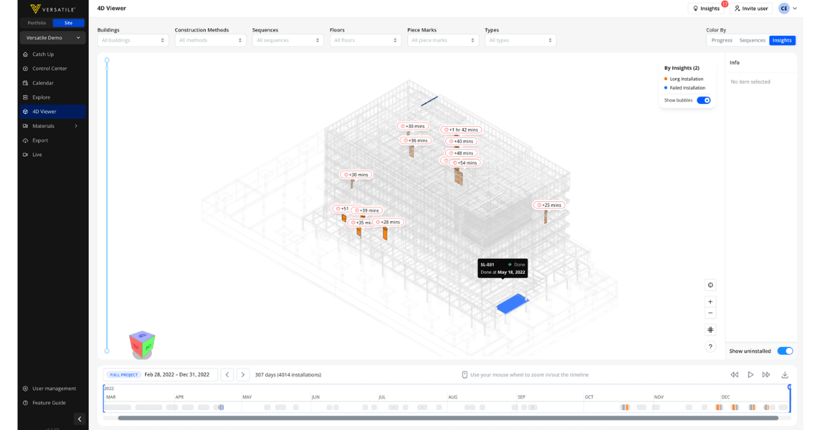This screenshot has height=430, width=821.
Task: Open the CE user avatar
Action: point(783,8)
